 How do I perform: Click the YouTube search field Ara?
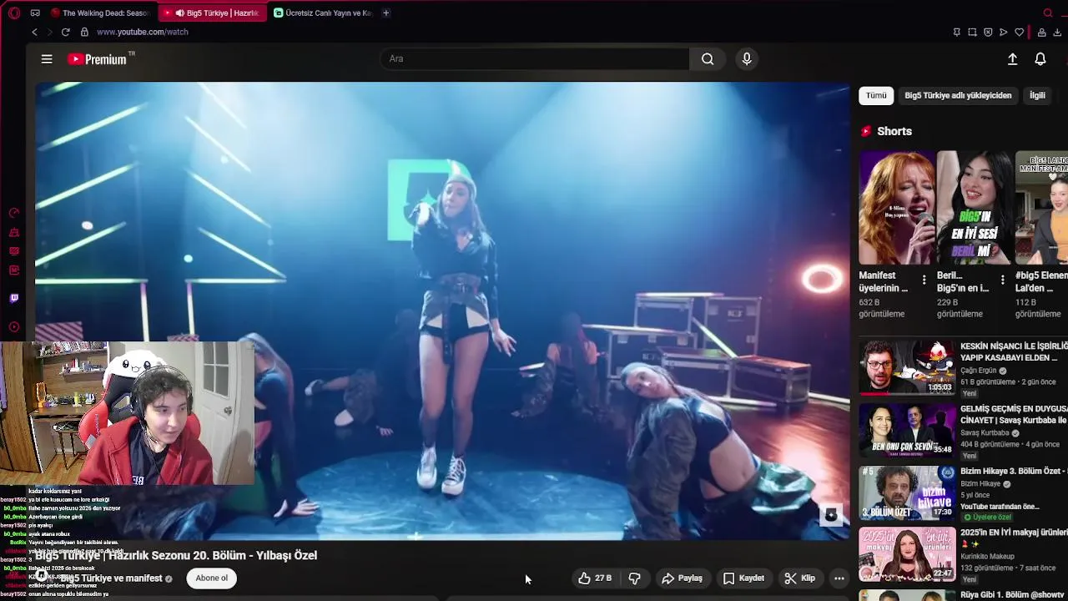534,58
